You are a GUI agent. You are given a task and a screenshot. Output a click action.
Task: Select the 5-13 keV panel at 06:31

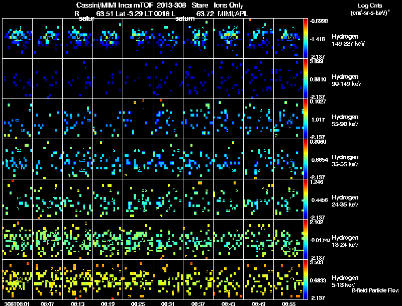click(x=168, y=279)
